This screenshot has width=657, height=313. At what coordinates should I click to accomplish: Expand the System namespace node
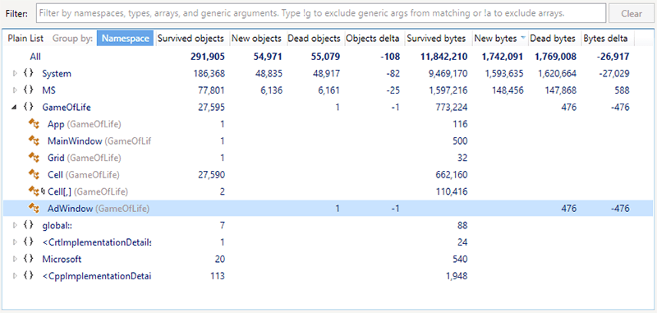coord(15,74)
